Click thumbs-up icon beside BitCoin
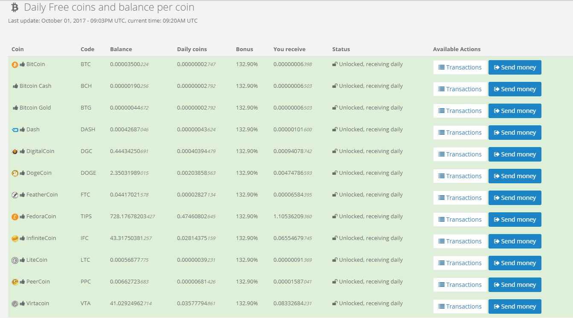The width and height of the screenshot is (573, 318). point(22,64)
